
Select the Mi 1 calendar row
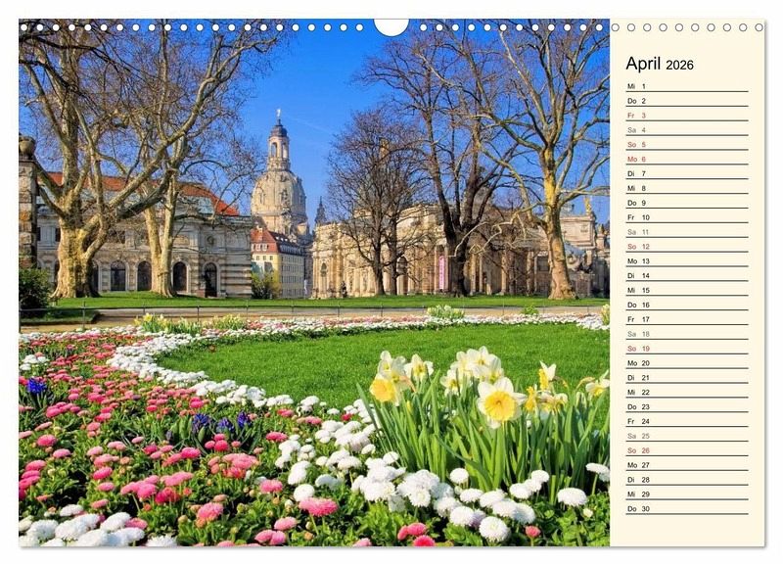[x=687, y=86]
